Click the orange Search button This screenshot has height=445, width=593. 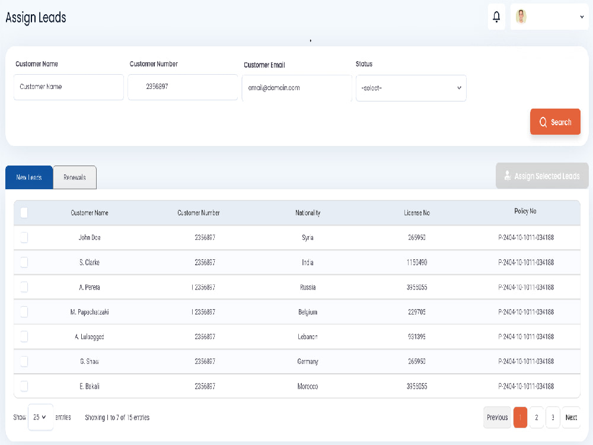(555, 122)
